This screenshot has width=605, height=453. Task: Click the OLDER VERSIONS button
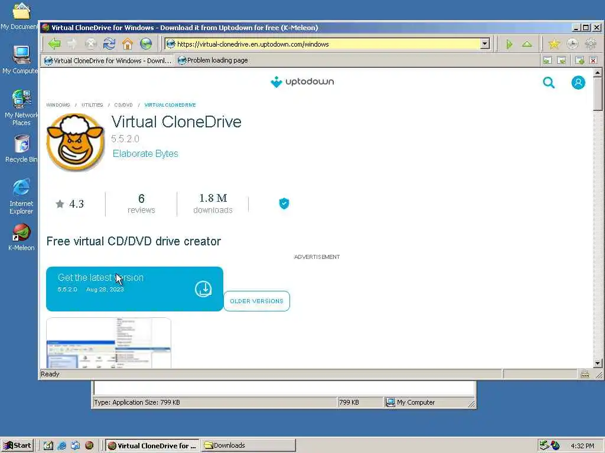[x=256, y=301]
